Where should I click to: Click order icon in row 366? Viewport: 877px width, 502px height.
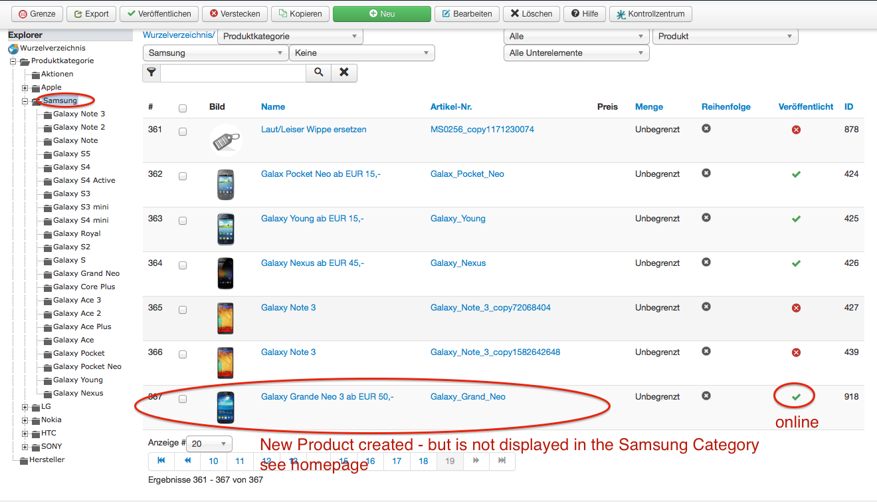pos(706,351)
